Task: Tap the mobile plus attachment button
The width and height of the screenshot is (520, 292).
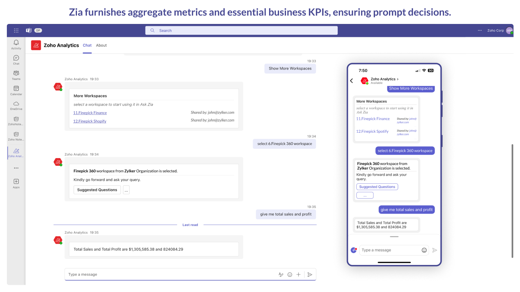Action: pyautogui.click(x=354, y=250)
